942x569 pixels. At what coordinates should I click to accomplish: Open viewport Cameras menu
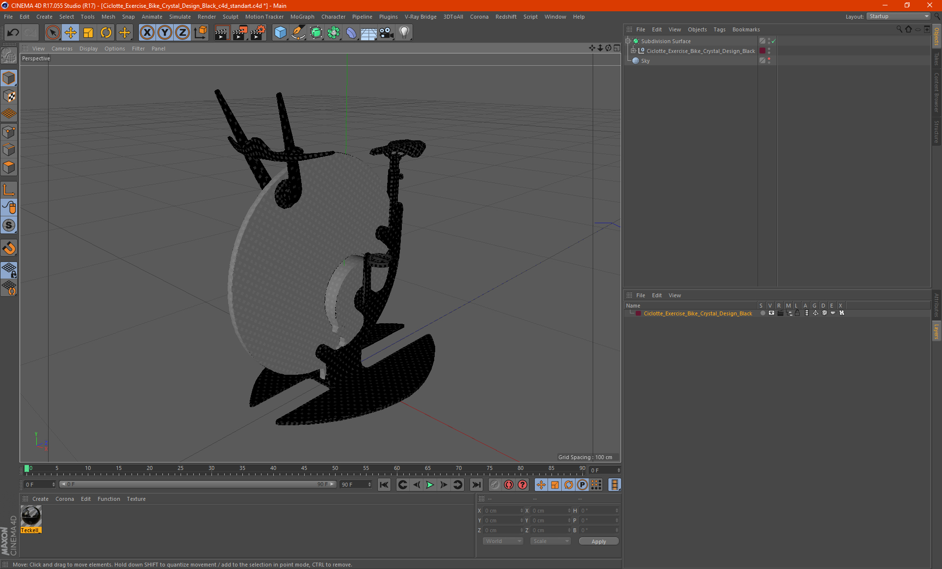62,49
